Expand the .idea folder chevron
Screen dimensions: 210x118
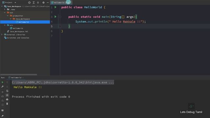[5, 10]
